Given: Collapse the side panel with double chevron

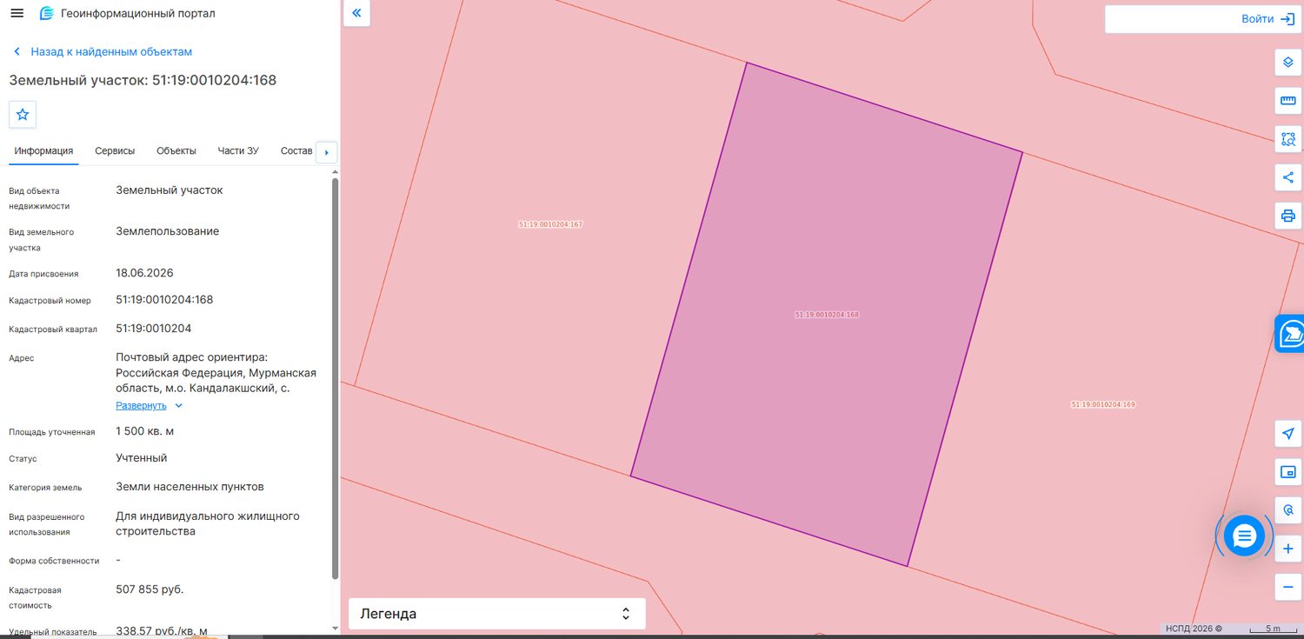Looking at the screenshot, I should (x=356, y=13).
